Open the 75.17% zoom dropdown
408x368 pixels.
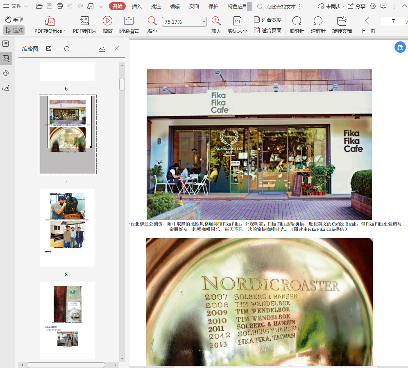[x=204, y=22]
